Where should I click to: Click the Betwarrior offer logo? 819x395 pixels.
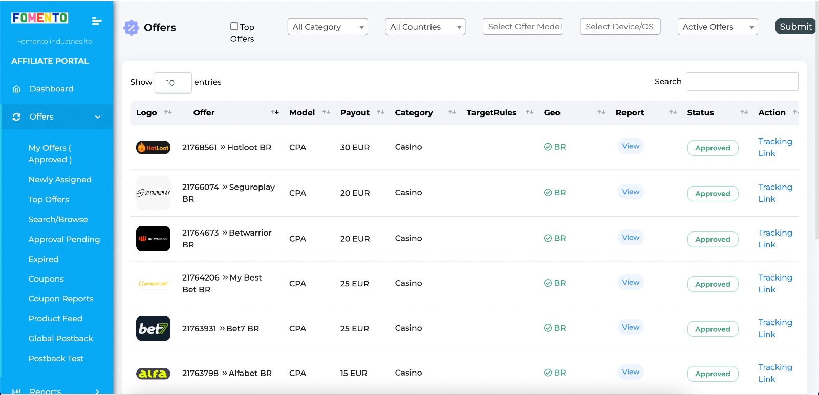pos(153,239)
